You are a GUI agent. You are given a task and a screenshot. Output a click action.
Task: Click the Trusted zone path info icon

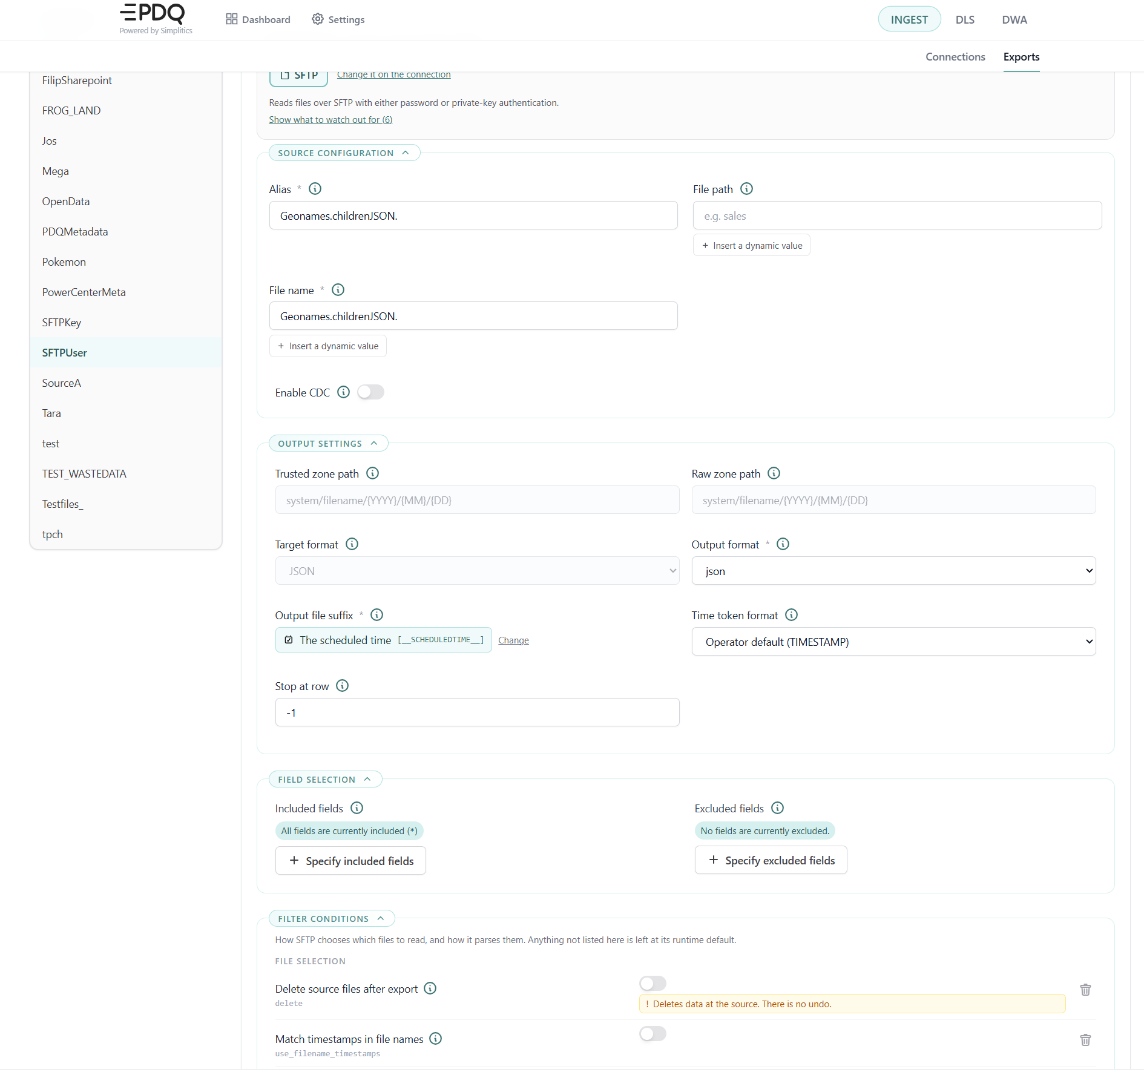click(373, 473)
